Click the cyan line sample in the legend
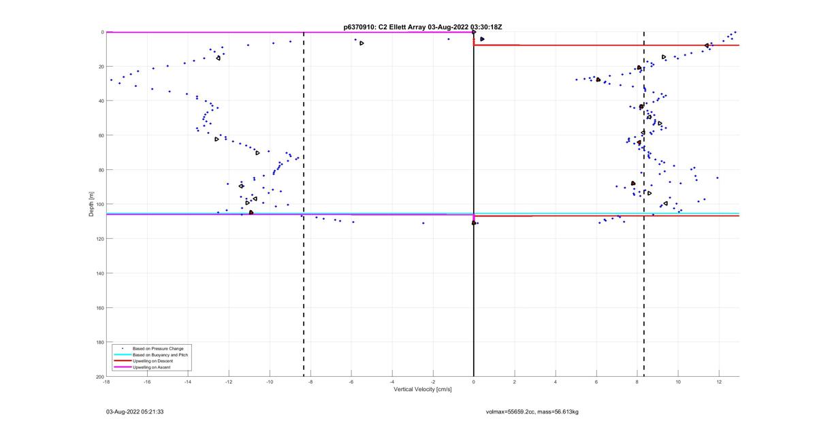The height and width of the screenshot is (423, 817). pyautogui.click(x=123, y=355)
